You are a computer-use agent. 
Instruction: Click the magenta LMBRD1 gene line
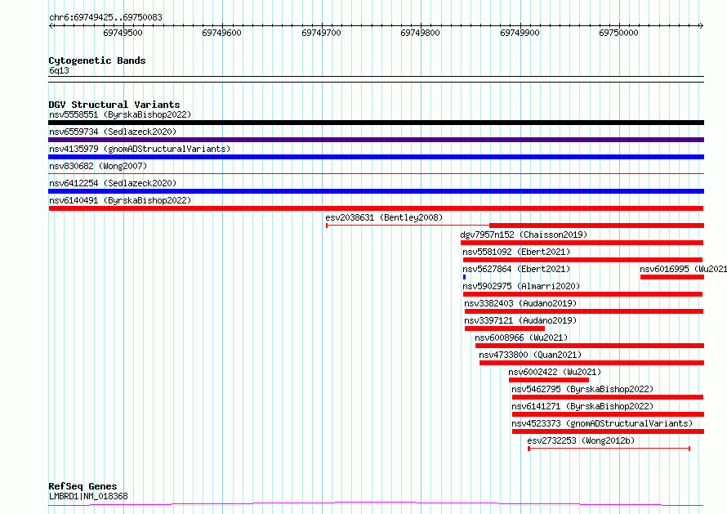pyautogui.click(x=376, y=503)
